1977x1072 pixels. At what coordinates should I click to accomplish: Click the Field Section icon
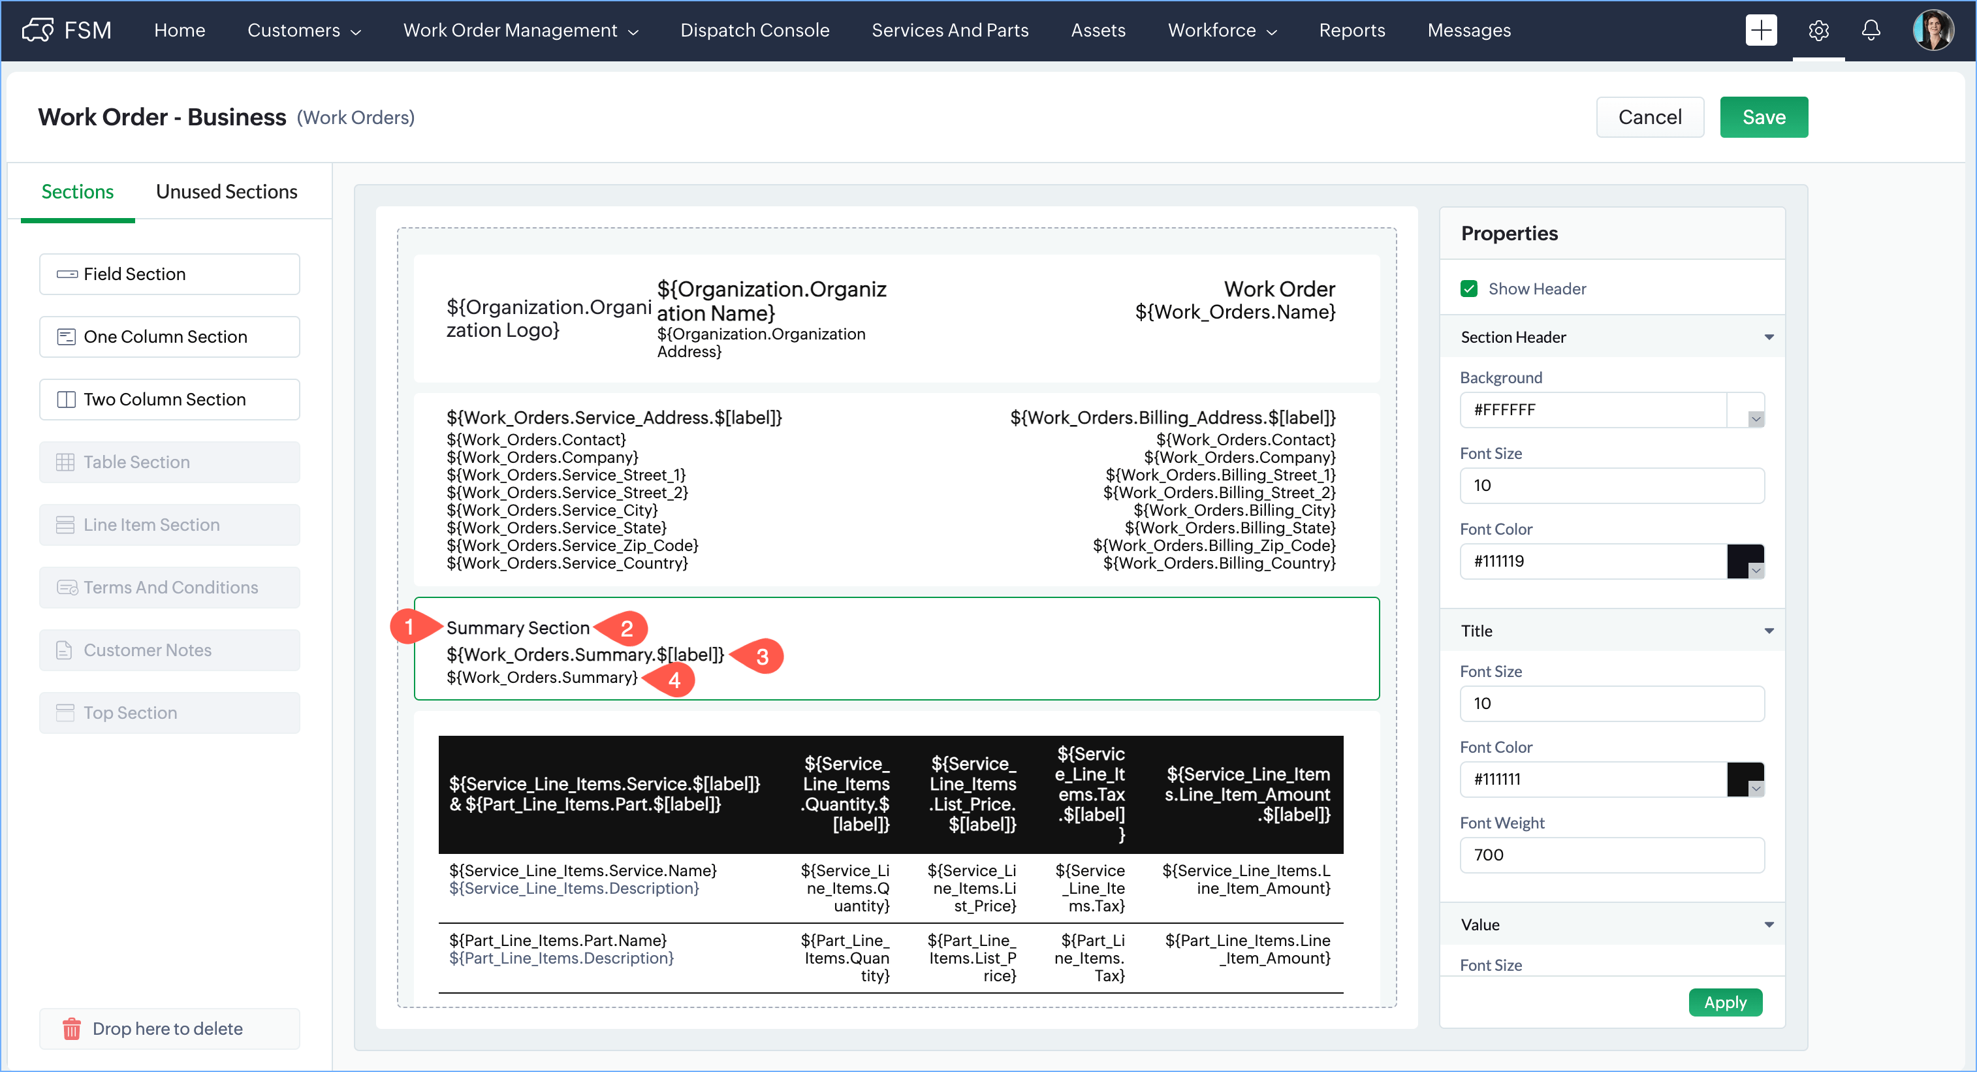(67, 274)
